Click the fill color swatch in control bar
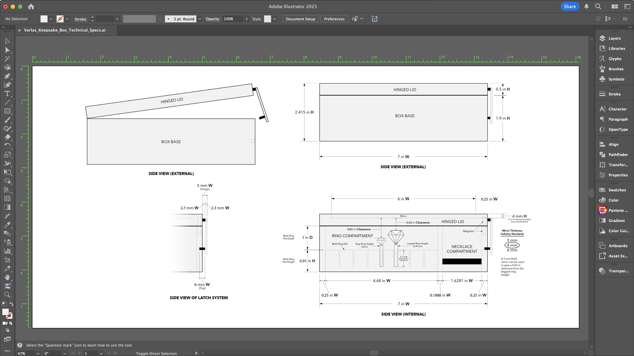Screen dimensions: 634x356 [44, 19]
